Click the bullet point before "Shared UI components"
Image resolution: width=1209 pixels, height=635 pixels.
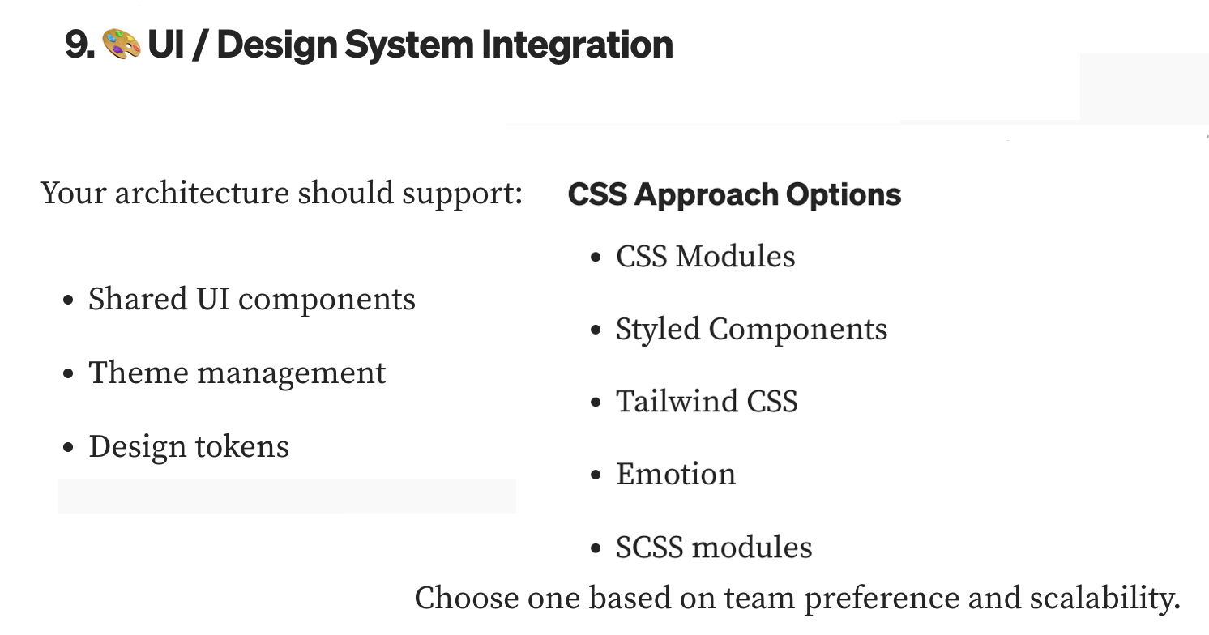[69, 301]
